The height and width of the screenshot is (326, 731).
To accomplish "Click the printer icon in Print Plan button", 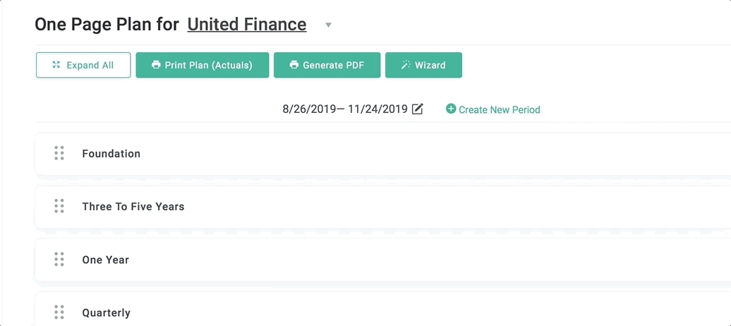I will 156,65.
